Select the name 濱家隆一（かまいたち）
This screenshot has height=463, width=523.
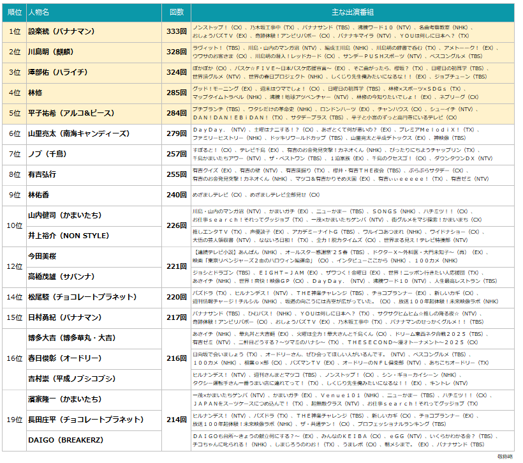(x=64, y=399)
